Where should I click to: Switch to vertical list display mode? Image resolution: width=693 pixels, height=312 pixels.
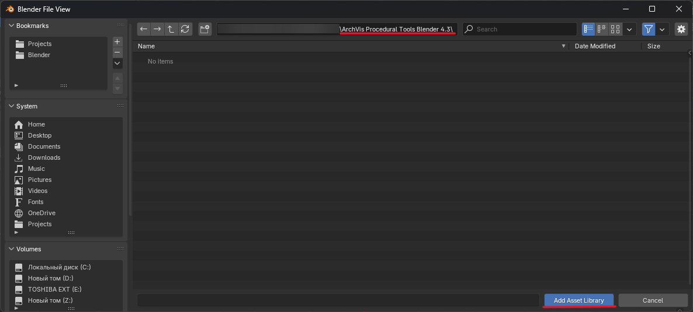(x=588, y=29)
